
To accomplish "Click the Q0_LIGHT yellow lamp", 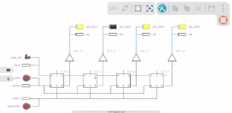I will coord(80,27).
